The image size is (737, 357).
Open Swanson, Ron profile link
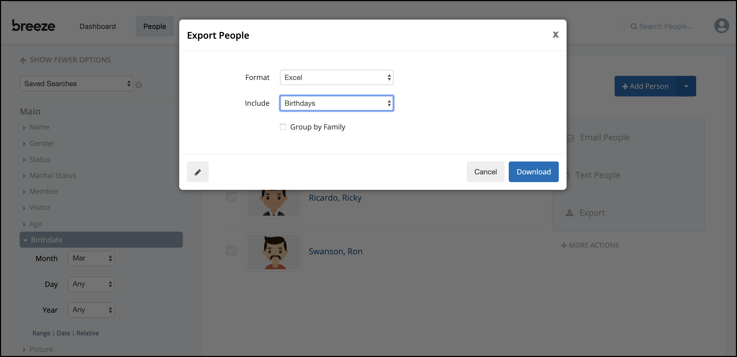(335, 251)
